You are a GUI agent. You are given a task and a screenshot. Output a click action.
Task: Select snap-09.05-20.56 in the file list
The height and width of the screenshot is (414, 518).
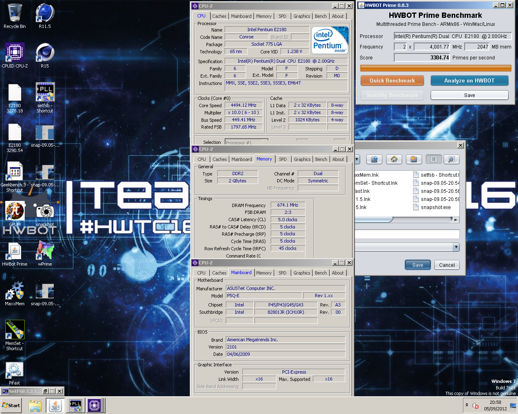(436, 191)
